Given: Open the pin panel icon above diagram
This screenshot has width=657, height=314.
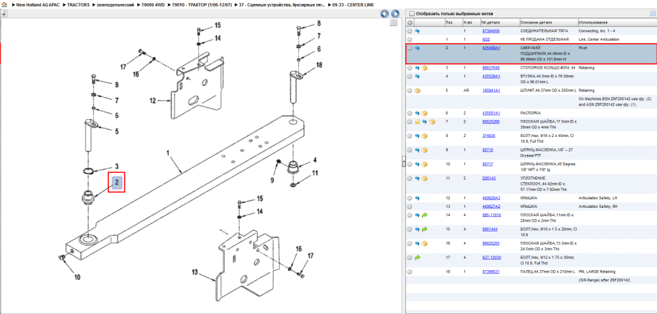Looking at the screenshot, I should (4, 13).
